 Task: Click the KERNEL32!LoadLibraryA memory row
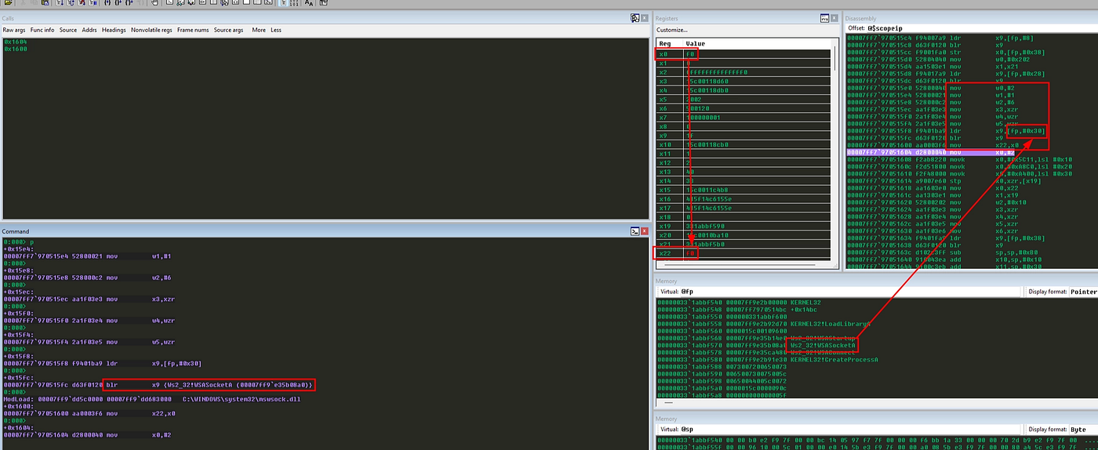pos(765,323)
